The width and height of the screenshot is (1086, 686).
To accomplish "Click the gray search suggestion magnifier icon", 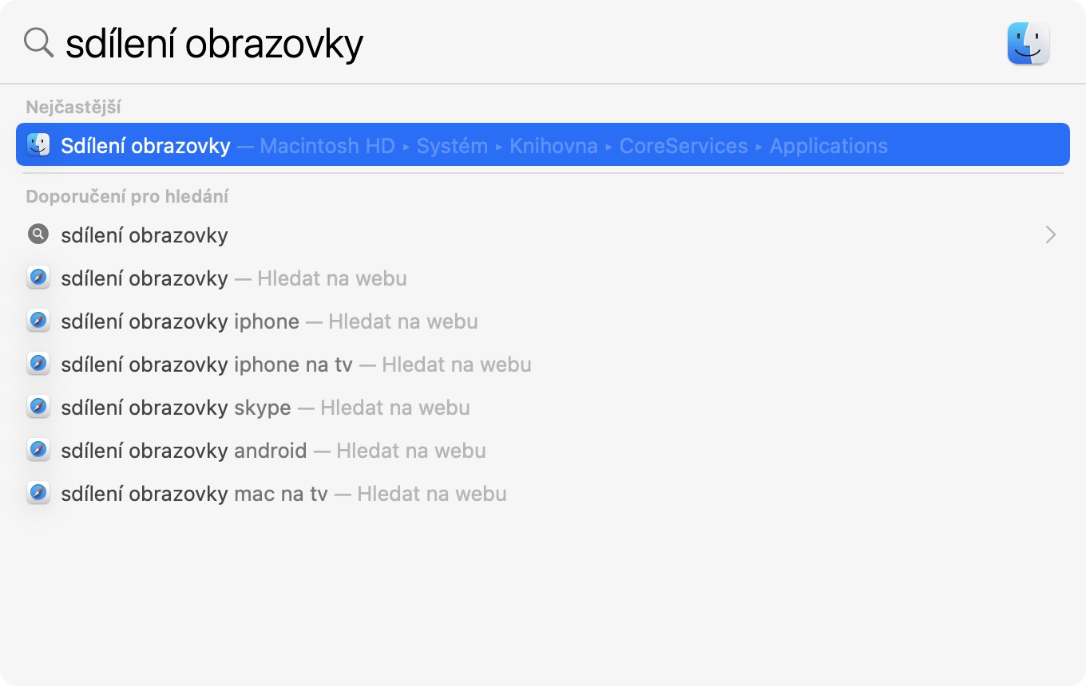I will pos(38,235).
